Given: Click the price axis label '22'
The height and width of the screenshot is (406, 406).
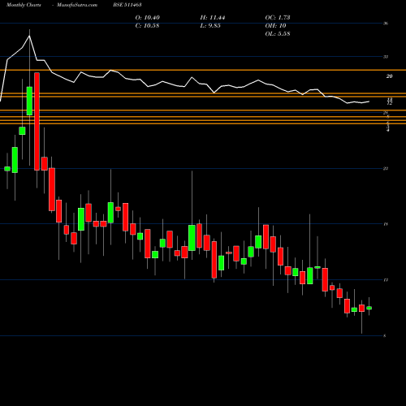Looking at the screenshot, I should tap(386, 169).
